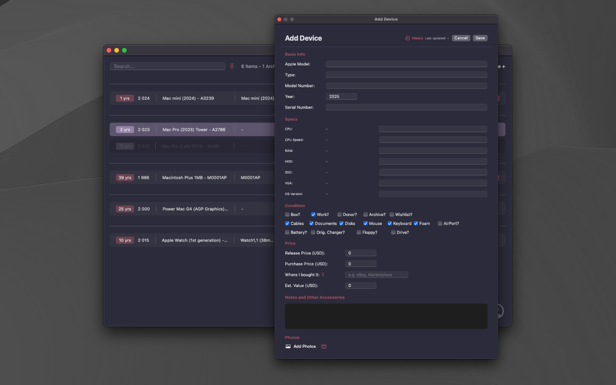The height and width of the screenshot is (385, 616).
Task: Click the Release Price (USD) field
Action: (361, 253)
